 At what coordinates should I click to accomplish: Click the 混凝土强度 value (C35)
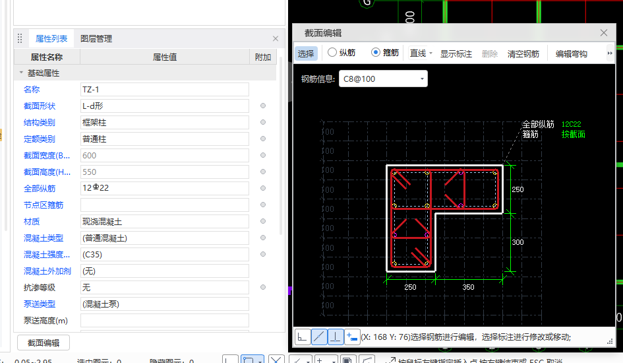point(165,254)
